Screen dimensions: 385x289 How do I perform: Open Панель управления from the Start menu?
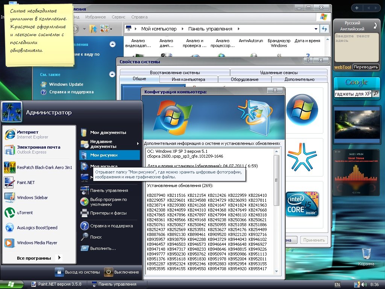109,190
